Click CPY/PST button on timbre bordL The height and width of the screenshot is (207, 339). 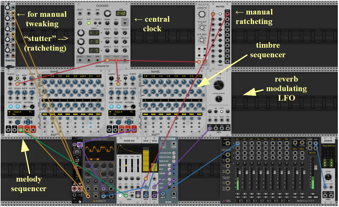pos(119,122)
